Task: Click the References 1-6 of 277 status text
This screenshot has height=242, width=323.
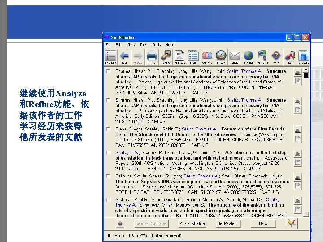Action: pos(144,236)
